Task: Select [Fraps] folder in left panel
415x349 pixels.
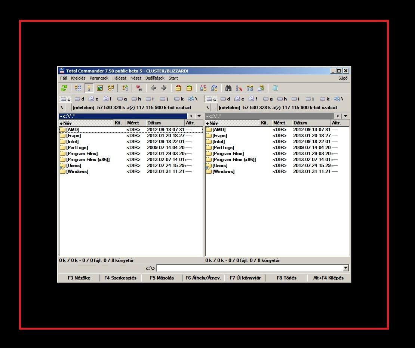Action: click(131, 136)
